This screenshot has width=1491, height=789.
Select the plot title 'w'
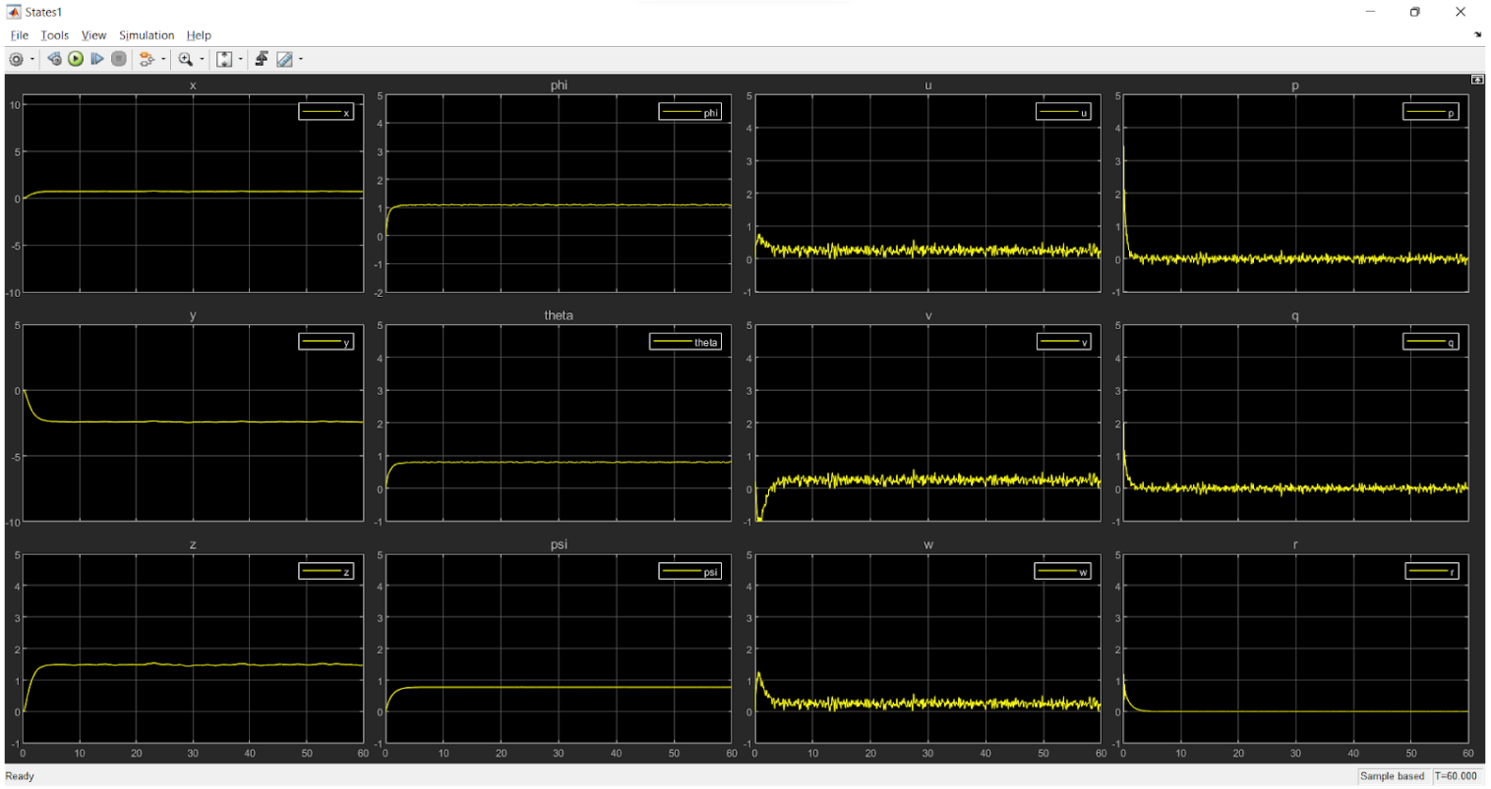point(927,544)
